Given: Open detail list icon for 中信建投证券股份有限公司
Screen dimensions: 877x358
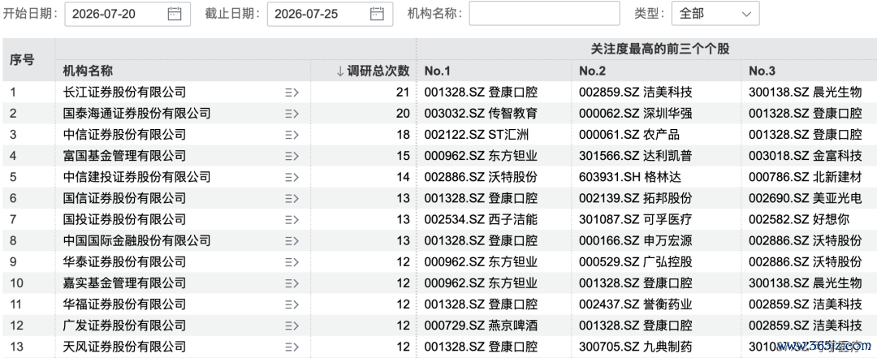Looking at the screenshot, I should pos(292,177).
